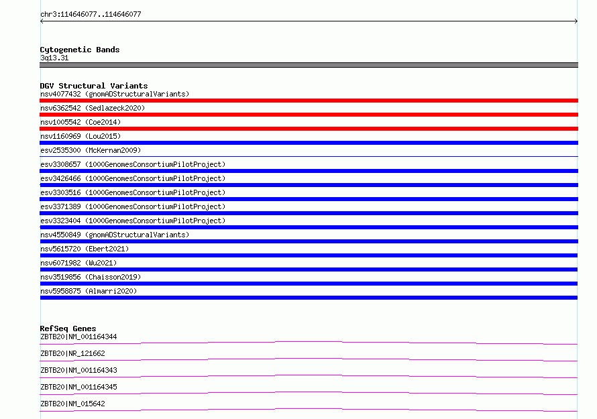597x419 pixels.
Task: Select the Cytogenetic Bands track heading
Action: click(x=80, y=50)
